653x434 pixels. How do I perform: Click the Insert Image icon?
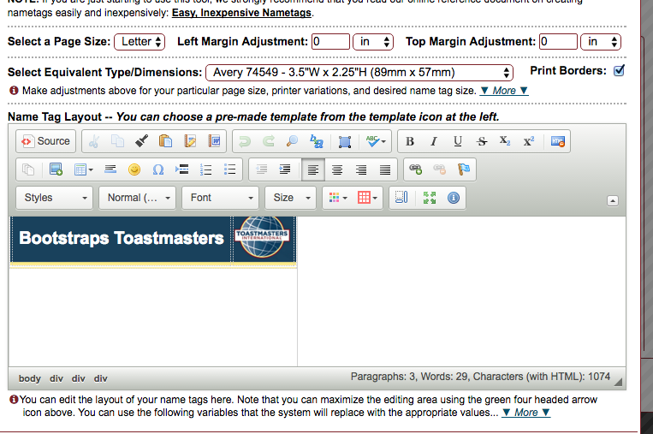pyautogui.click(x=56, y=169)
